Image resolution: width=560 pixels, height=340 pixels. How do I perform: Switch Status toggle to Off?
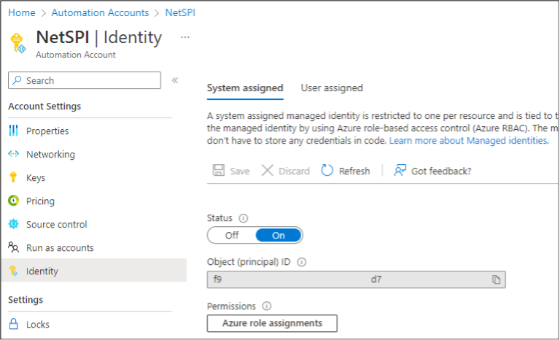tap(232, 235)
